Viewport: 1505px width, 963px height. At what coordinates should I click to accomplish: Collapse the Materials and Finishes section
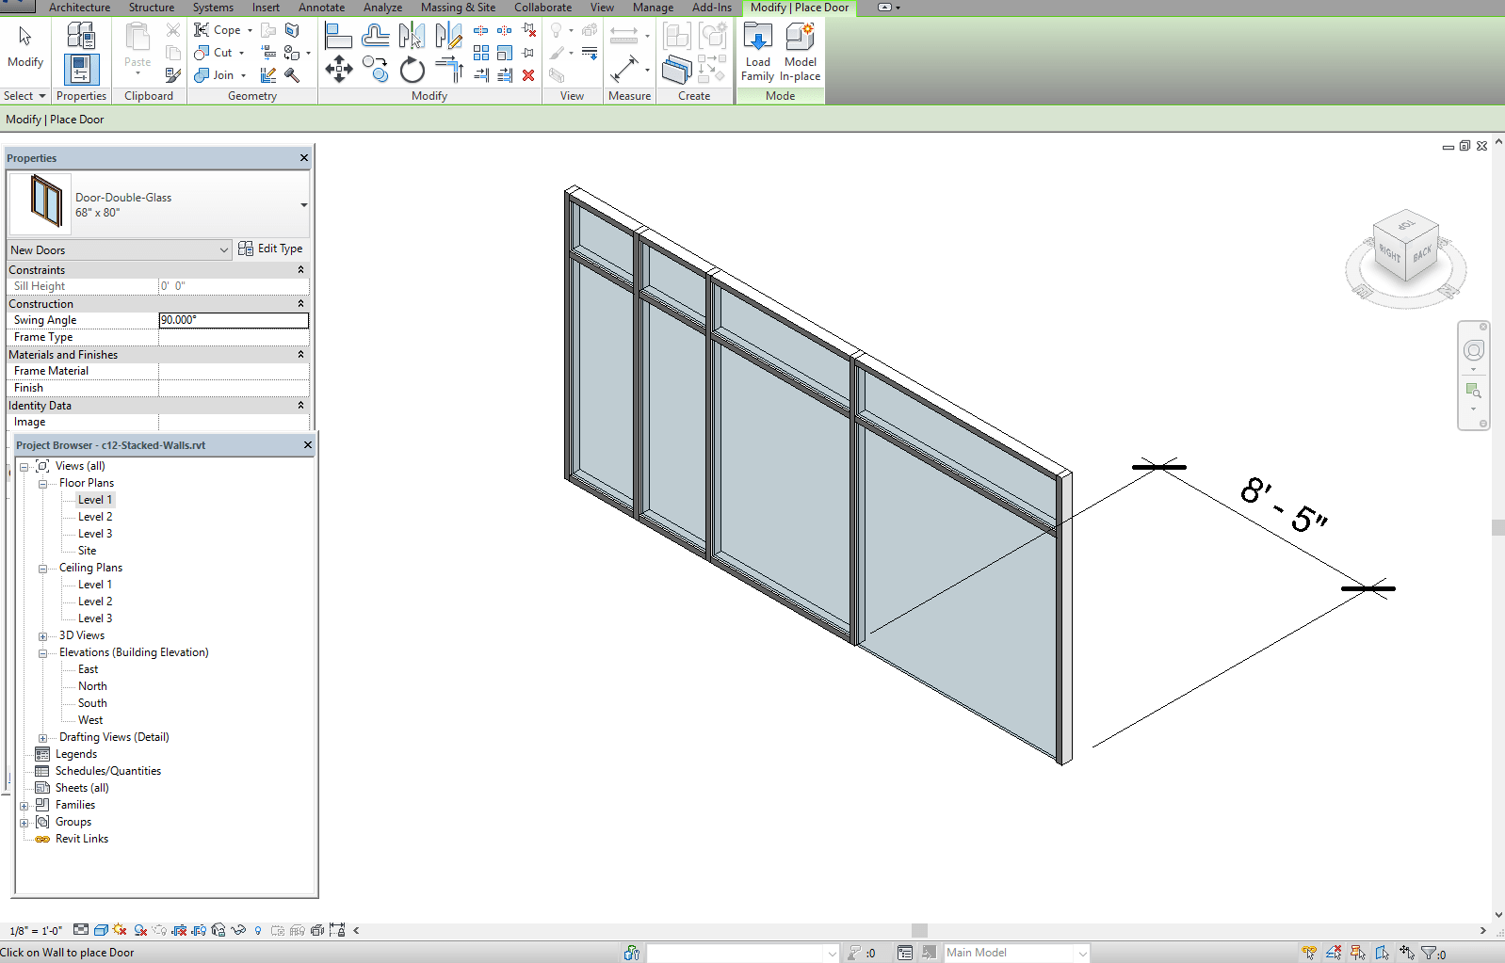301,355
